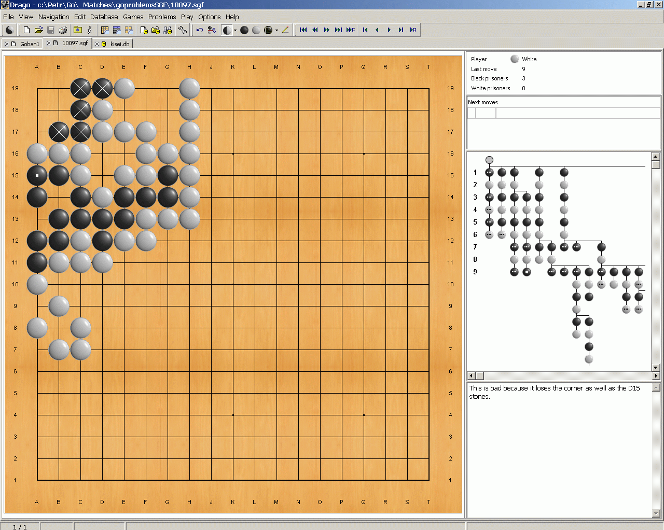Viewport: 664px width, 530px height.
Task: Click the comment text about D15 stones
Action: 554,392
